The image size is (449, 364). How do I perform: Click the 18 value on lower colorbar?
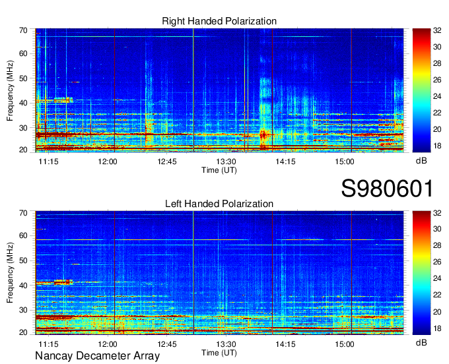click(437, 328)
